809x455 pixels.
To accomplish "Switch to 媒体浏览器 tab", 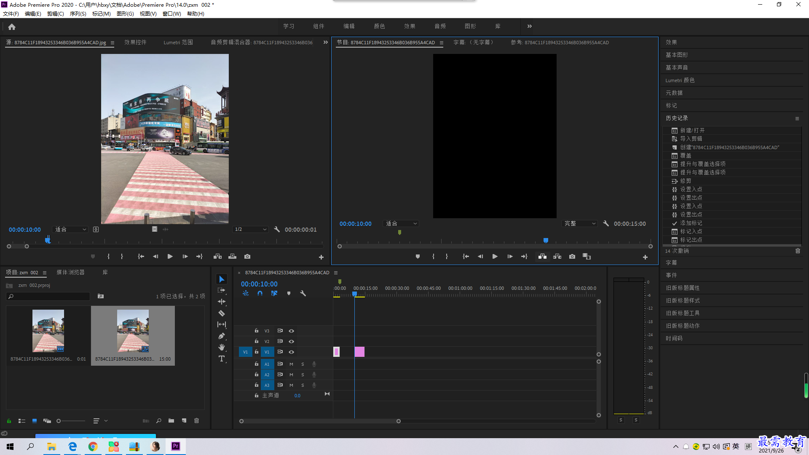I will (x=70, y=273).
